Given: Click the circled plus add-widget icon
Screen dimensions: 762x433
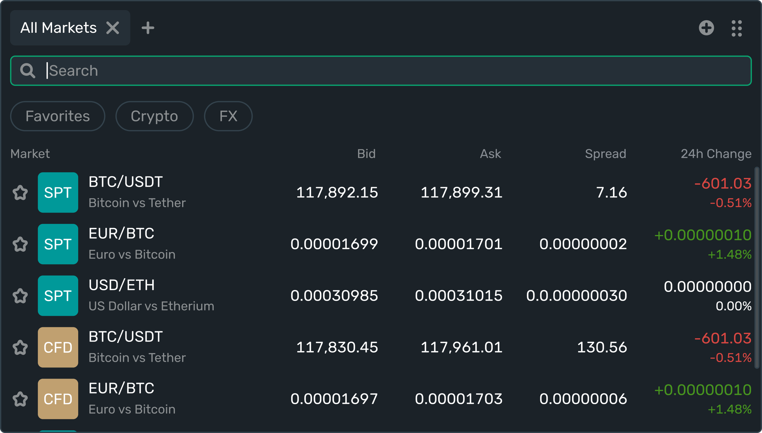Looking at the screenshot, I should click(706, 28).
